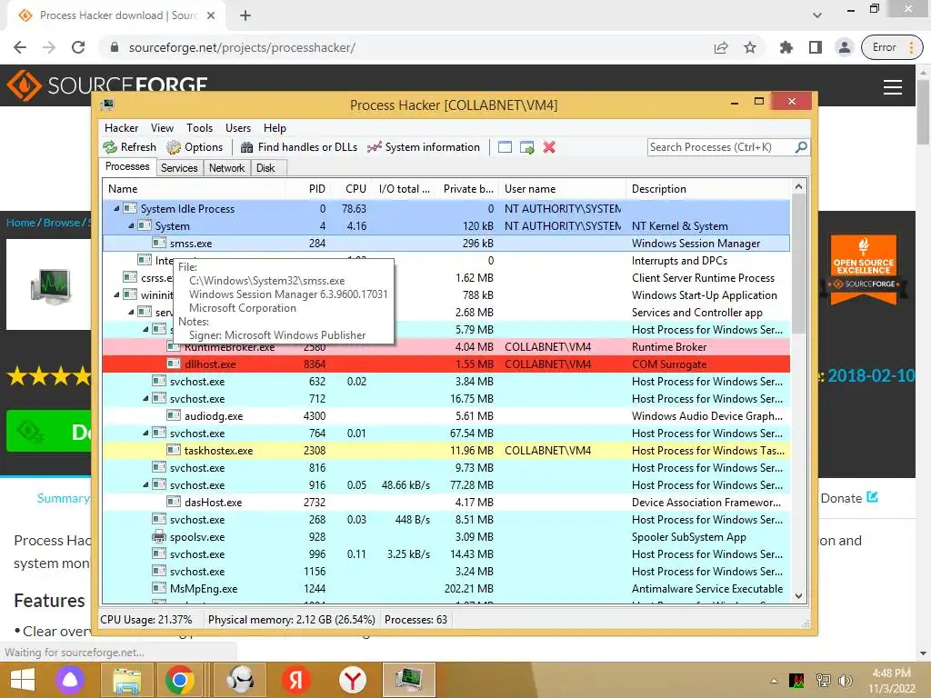
Task: Open SourceForge hamburger menu
Action: pyautogui.click(x=893, y=87)
